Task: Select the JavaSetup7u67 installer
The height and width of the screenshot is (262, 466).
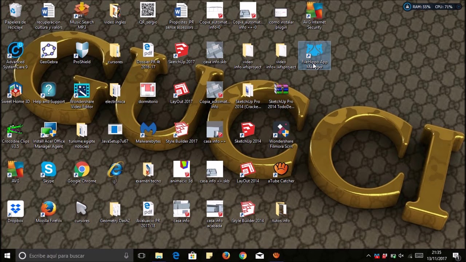Action: tap(115, 132)
